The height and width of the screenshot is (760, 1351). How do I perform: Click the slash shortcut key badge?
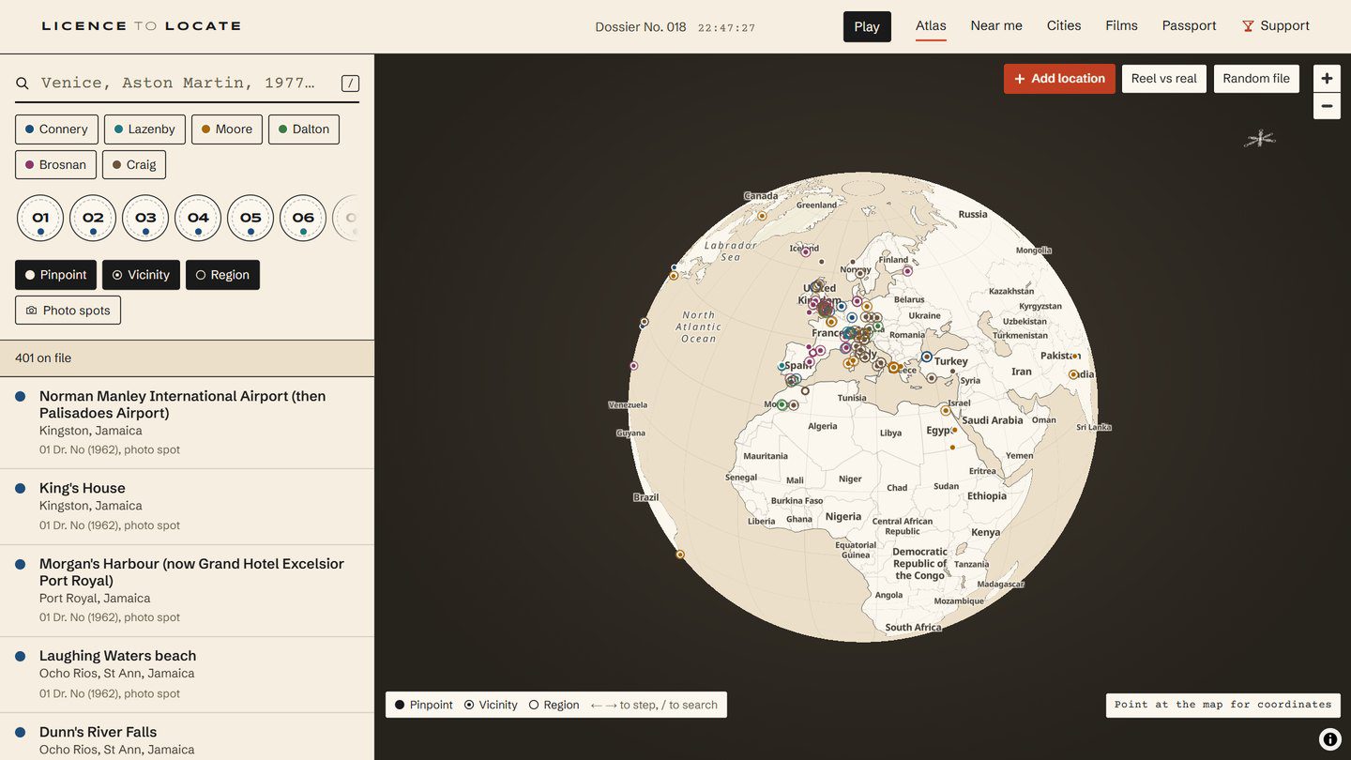(350, 84)
